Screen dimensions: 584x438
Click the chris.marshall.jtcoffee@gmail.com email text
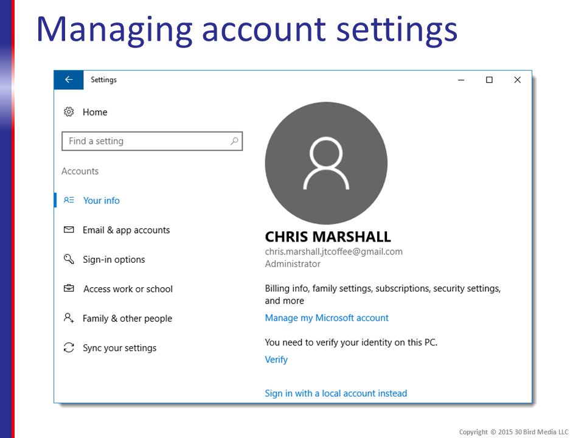point(334,252)
